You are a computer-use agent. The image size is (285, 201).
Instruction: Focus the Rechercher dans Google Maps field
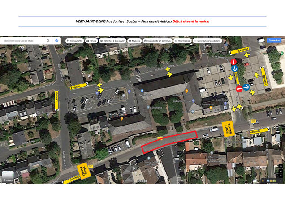pos(23,41)
